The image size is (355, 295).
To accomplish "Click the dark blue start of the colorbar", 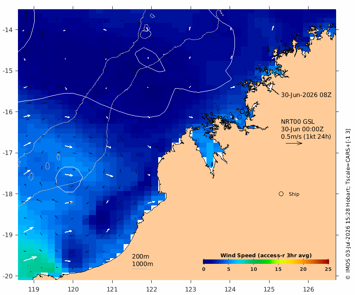I will 206,262.
